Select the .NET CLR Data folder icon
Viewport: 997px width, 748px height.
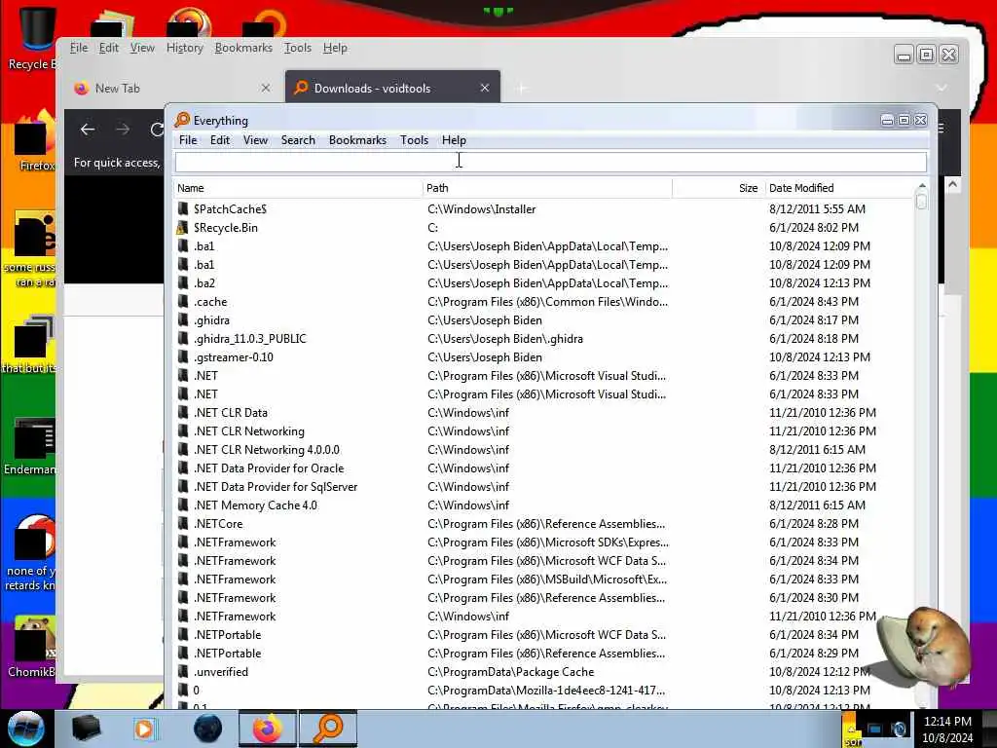pyautogui.click(x=183, y=412)
